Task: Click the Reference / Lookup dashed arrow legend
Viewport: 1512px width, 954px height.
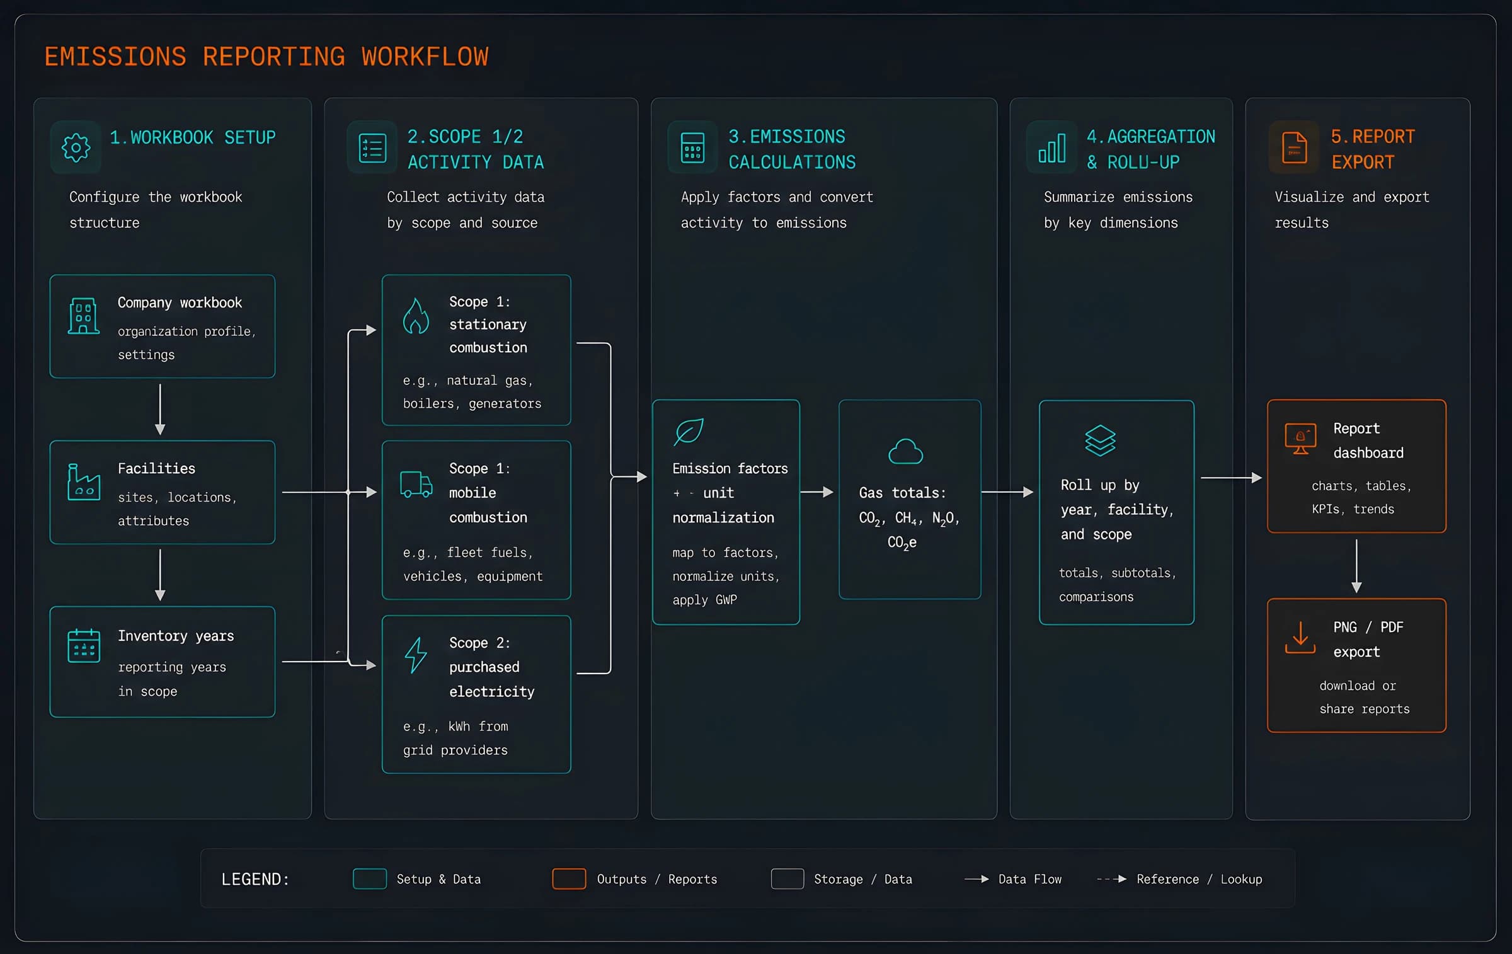Action: pos(1112,879)
